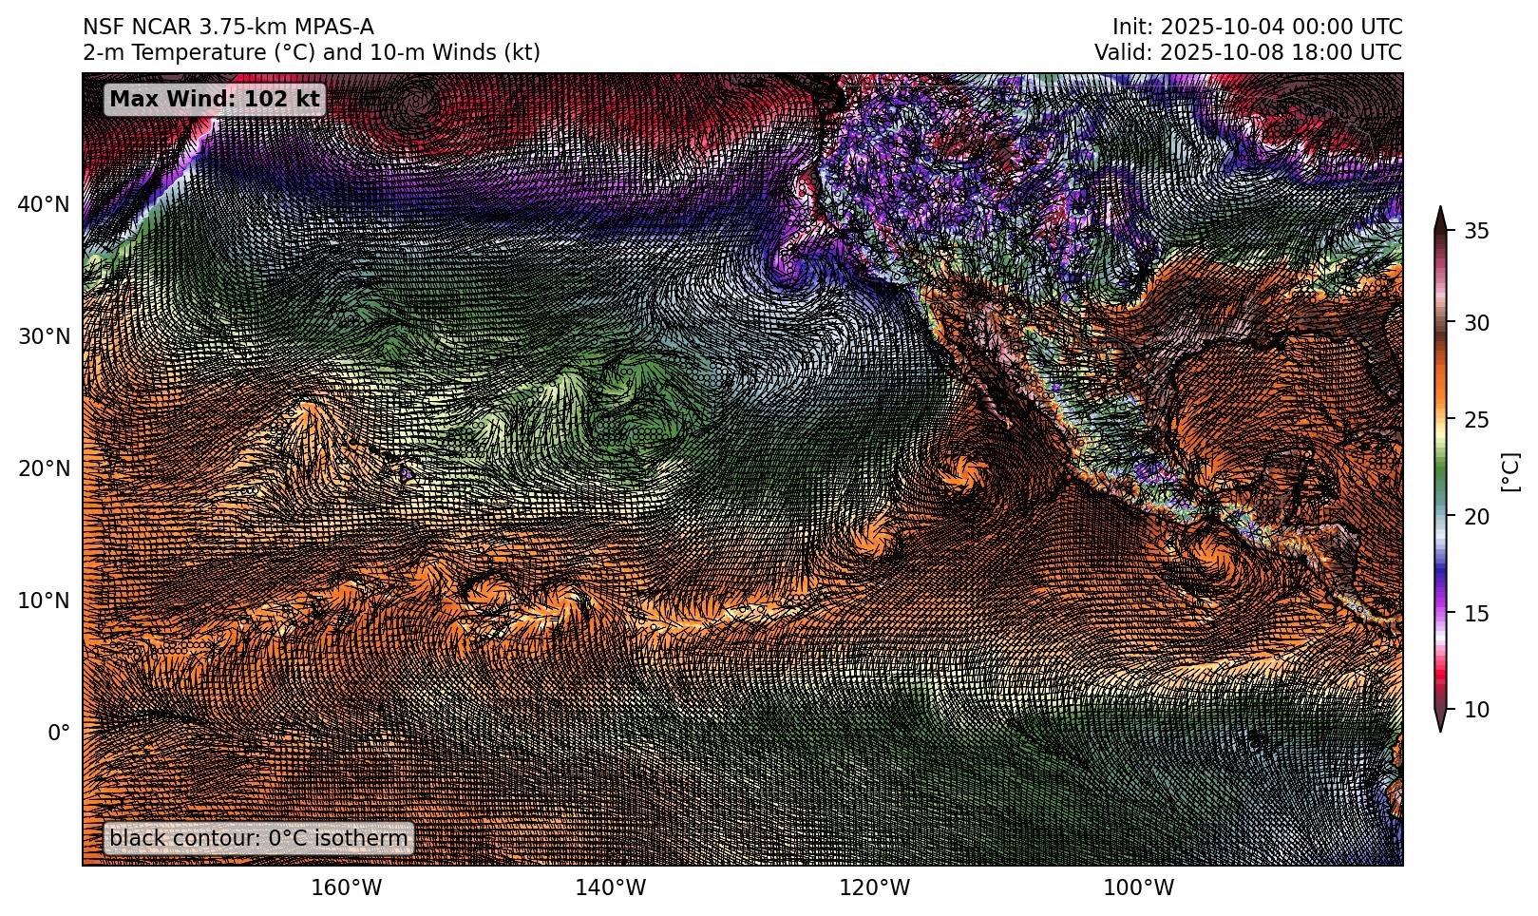Screen dimensions: 1538x916
Task: Click the colorbar tick label 35
Action: (x=1475, y=231)
